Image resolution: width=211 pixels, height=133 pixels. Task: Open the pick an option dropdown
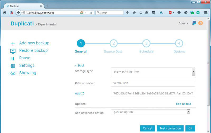point(150,112)
